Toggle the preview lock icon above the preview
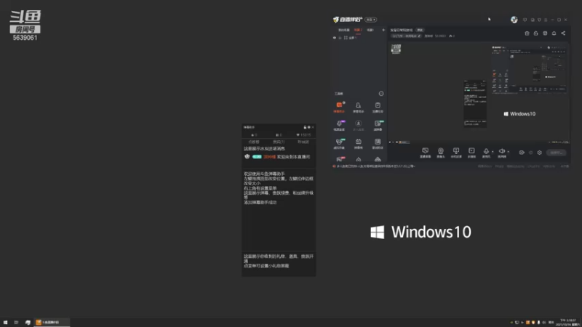582x327 pixels. (x=535, y=33)
